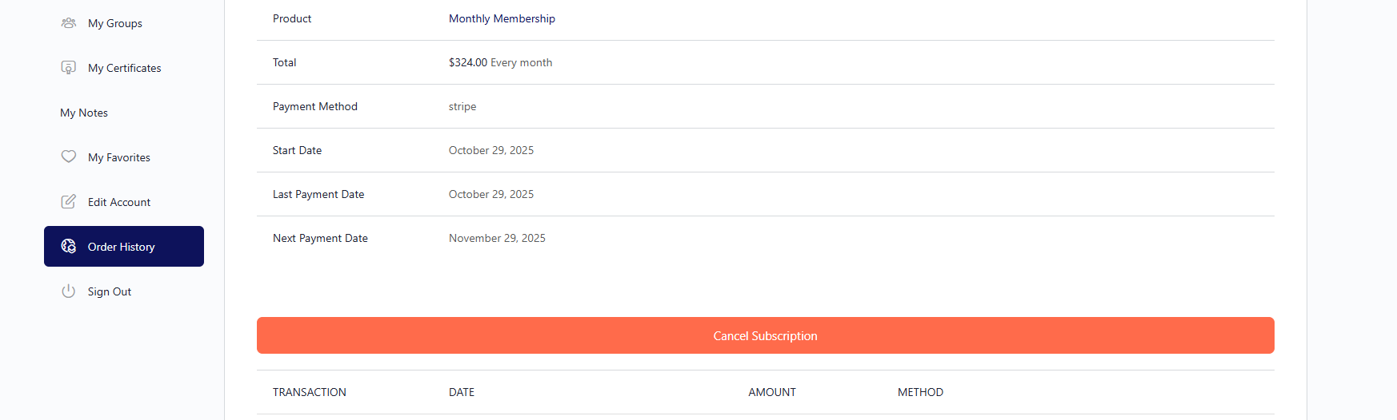1397x420 pixels.
Task: Click the Every month billing interval text
Action: click(x=522, y=62)
